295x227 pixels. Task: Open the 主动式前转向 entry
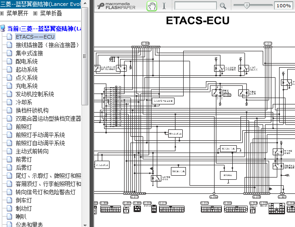(32, 151)
